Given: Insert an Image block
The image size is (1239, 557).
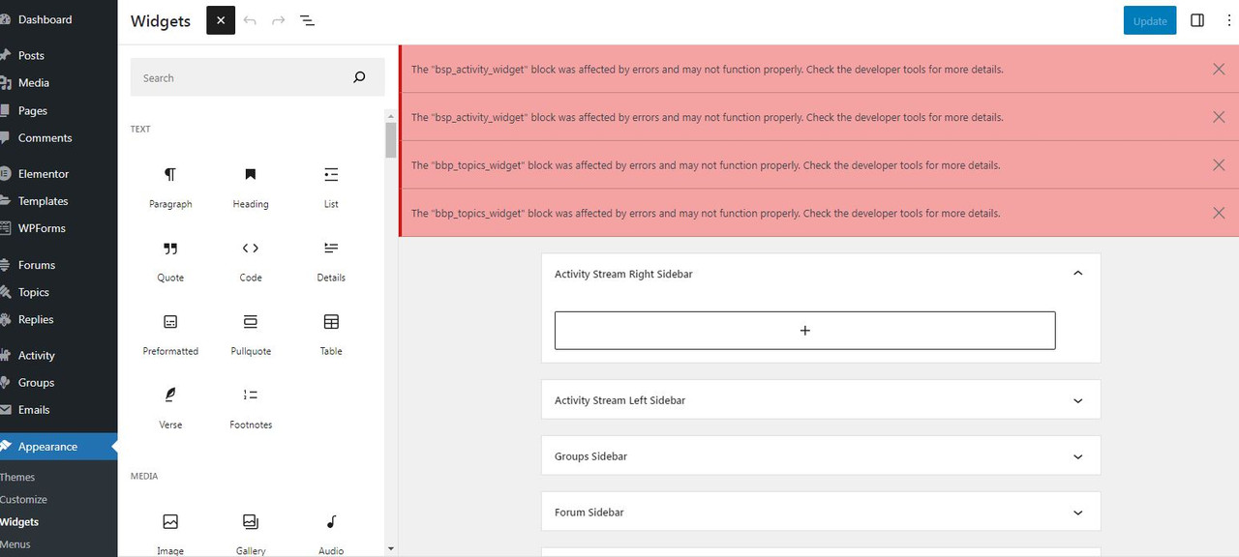Looking at the screenshot, I should [170, 532].
